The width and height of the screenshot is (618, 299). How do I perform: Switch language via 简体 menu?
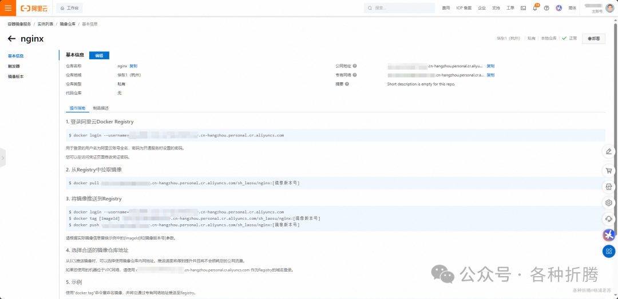coord(572,8)
